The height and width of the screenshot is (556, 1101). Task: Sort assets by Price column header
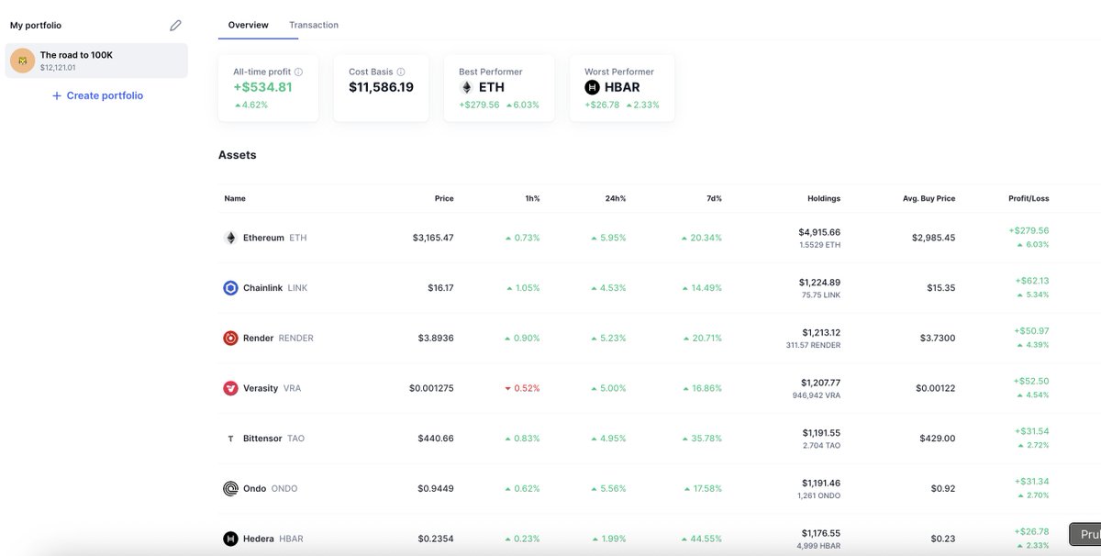(x=444, y=198)
